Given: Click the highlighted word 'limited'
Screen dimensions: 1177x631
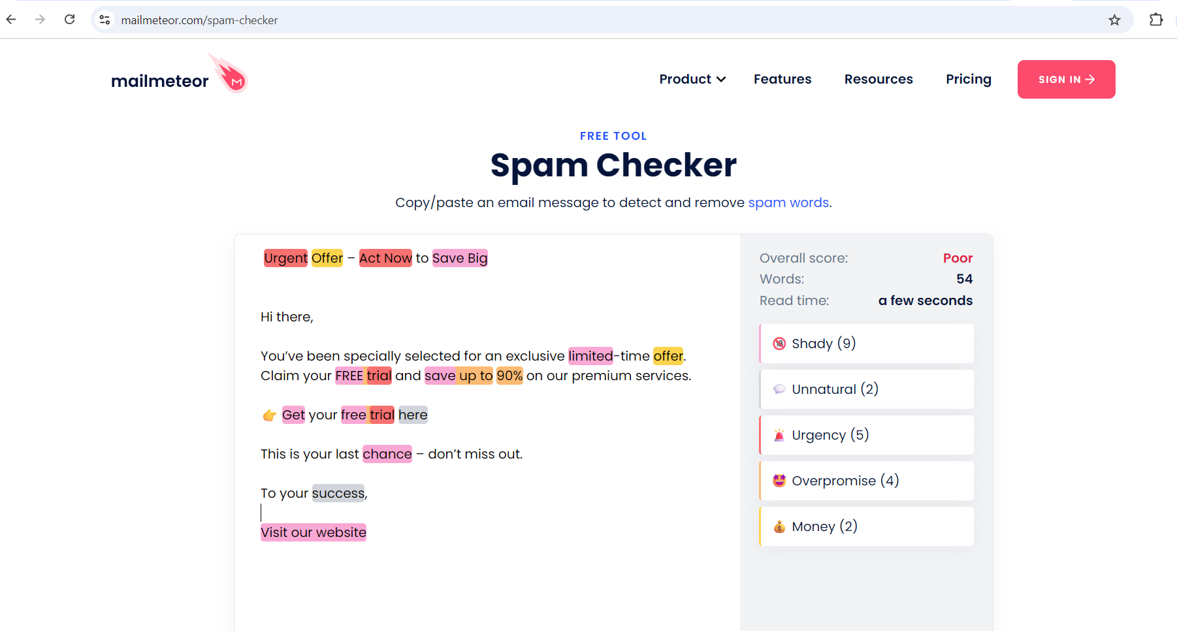Looking at the screenshot, I should pyautogui.click(x=590, y=356).
